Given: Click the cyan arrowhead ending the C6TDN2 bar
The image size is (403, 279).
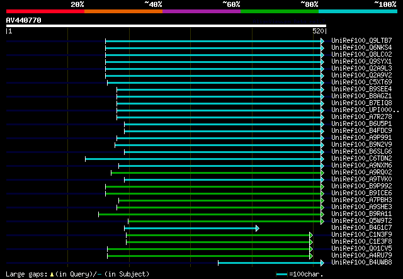Looking at the screenshot, I should pyautogui.click(x=322, y=159).
